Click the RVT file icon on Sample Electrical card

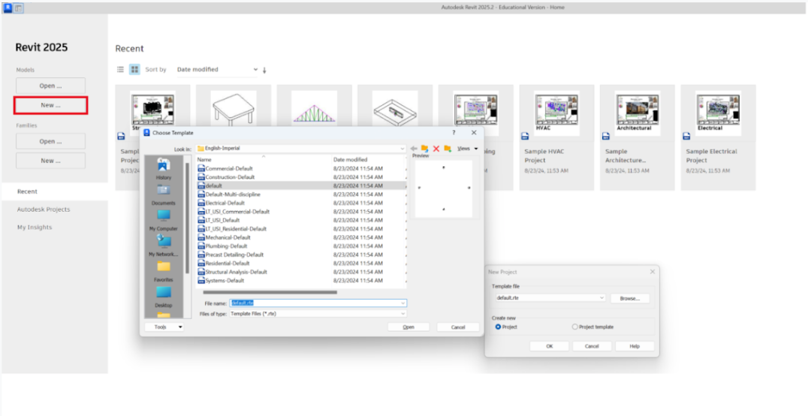687,136
